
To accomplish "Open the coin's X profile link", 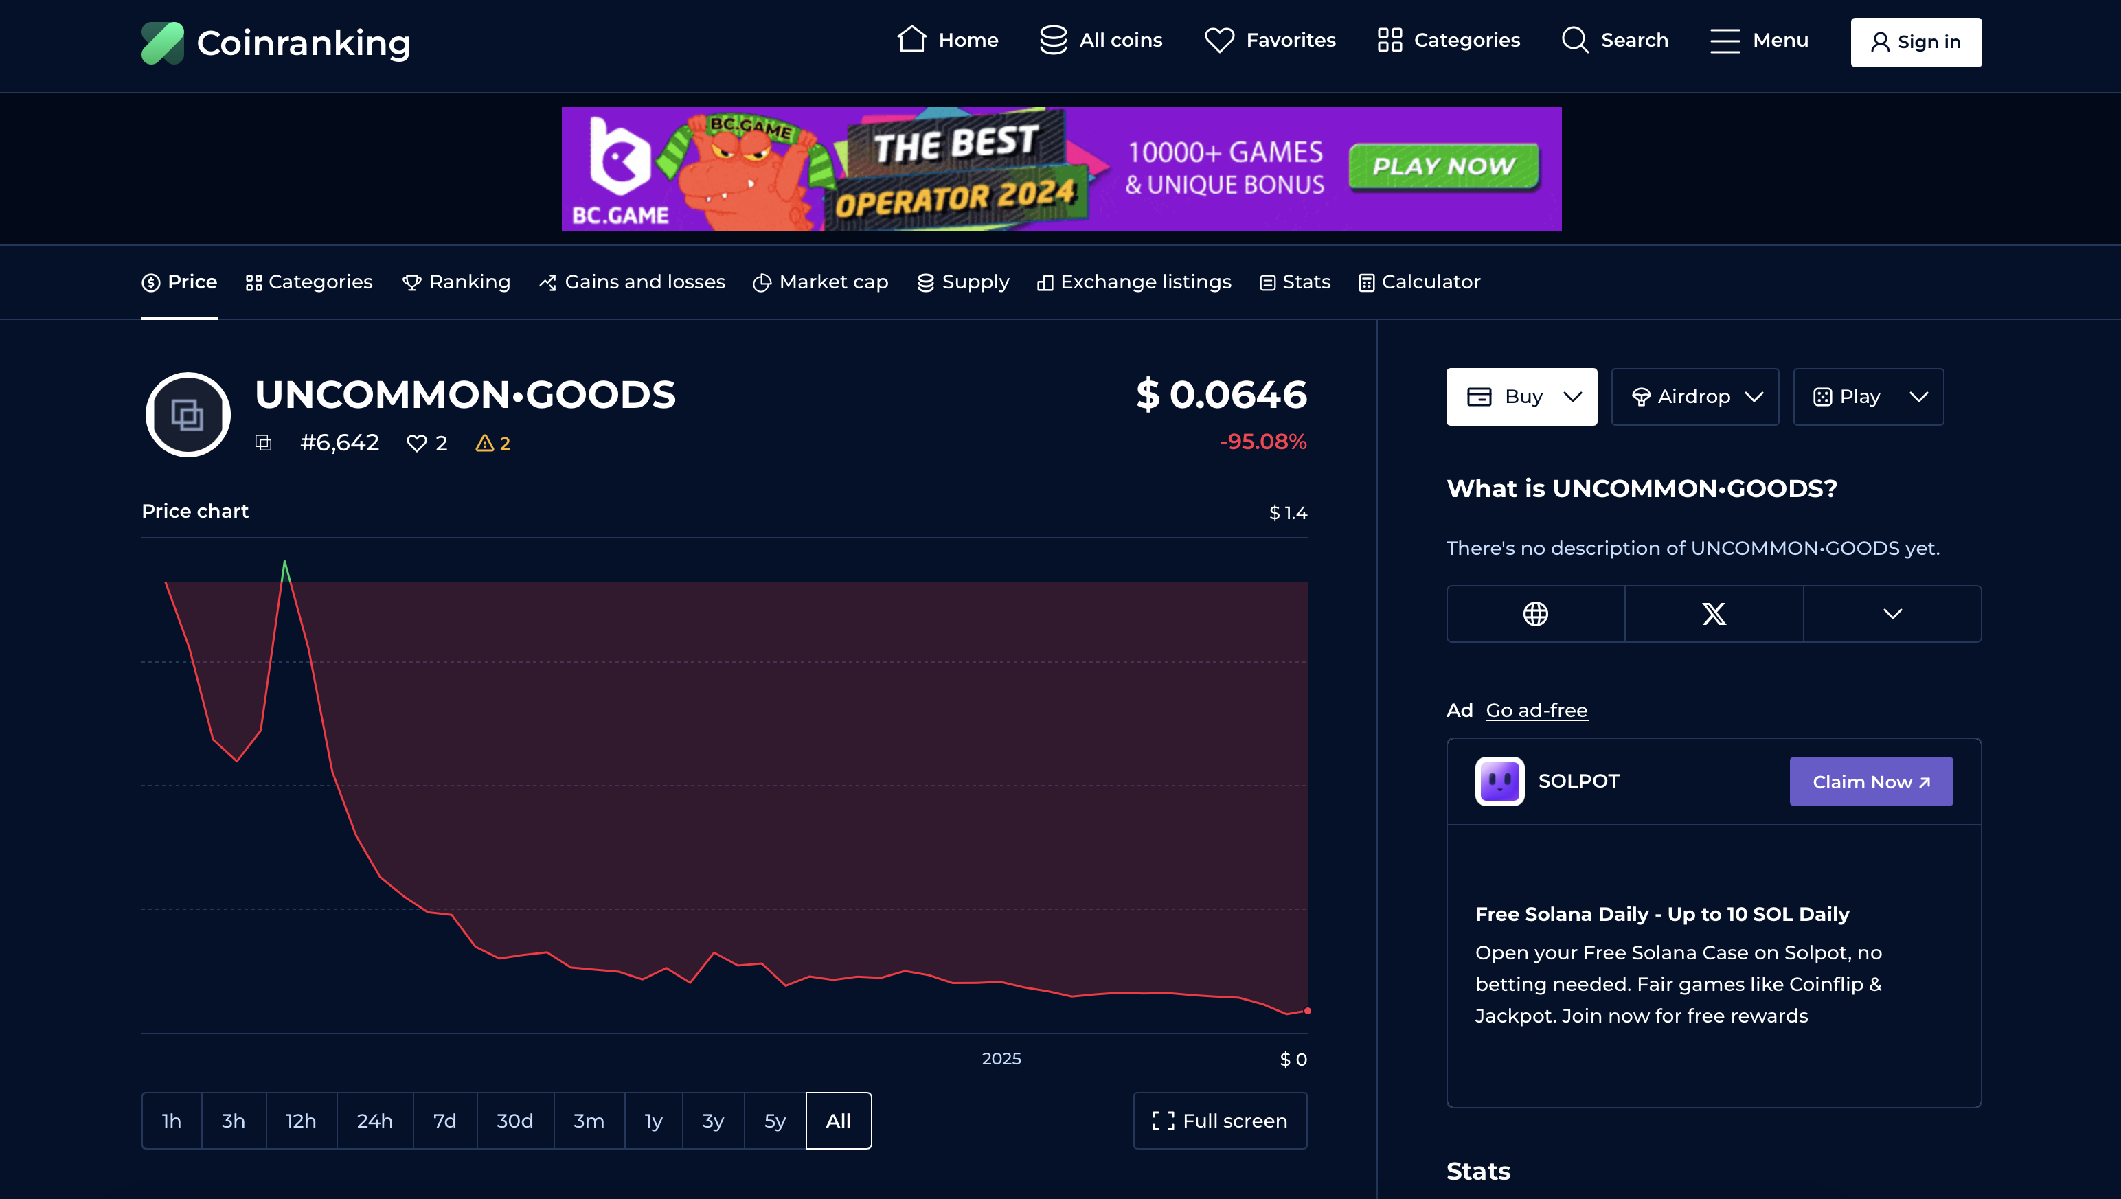I will 1714,613.
